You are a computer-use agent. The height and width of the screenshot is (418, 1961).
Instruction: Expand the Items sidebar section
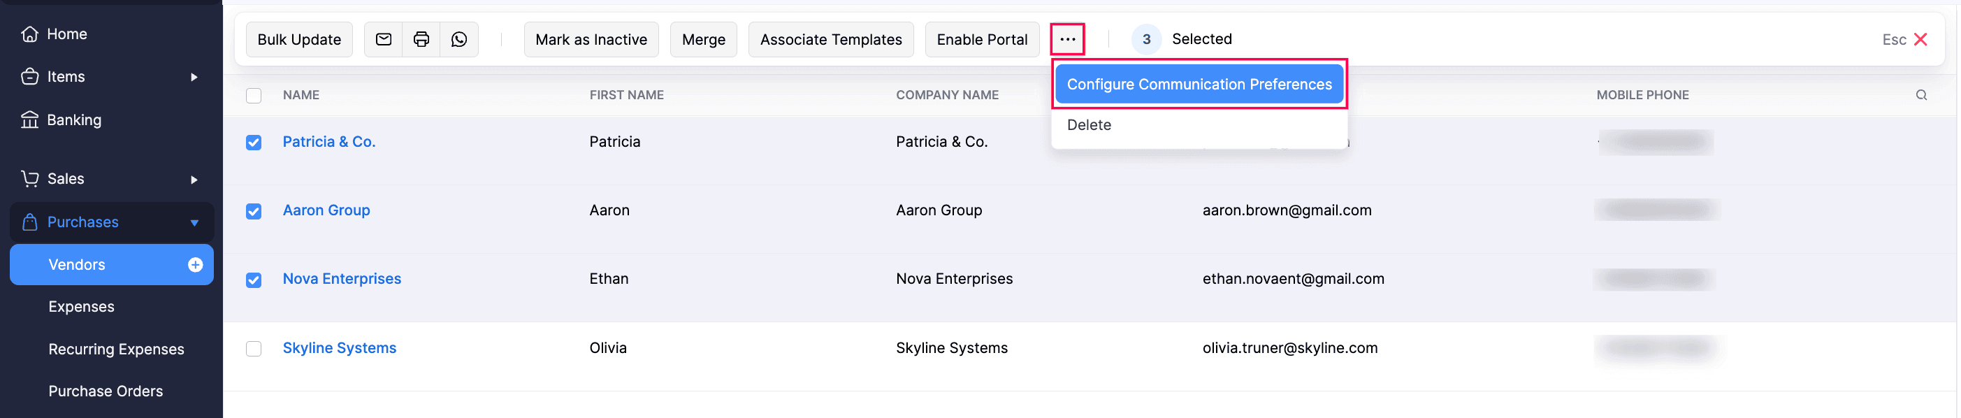(x=194, y=77)
